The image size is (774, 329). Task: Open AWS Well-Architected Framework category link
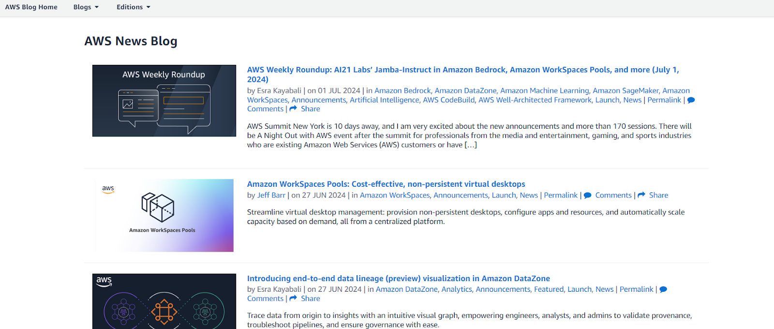(535, 100)
